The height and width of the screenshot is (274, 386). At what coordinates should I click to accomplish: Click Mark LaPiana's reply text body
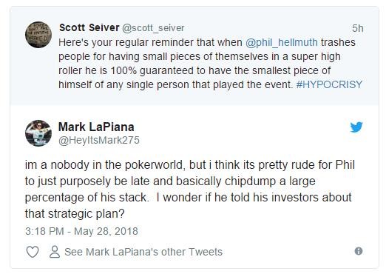tap(190, 189)
